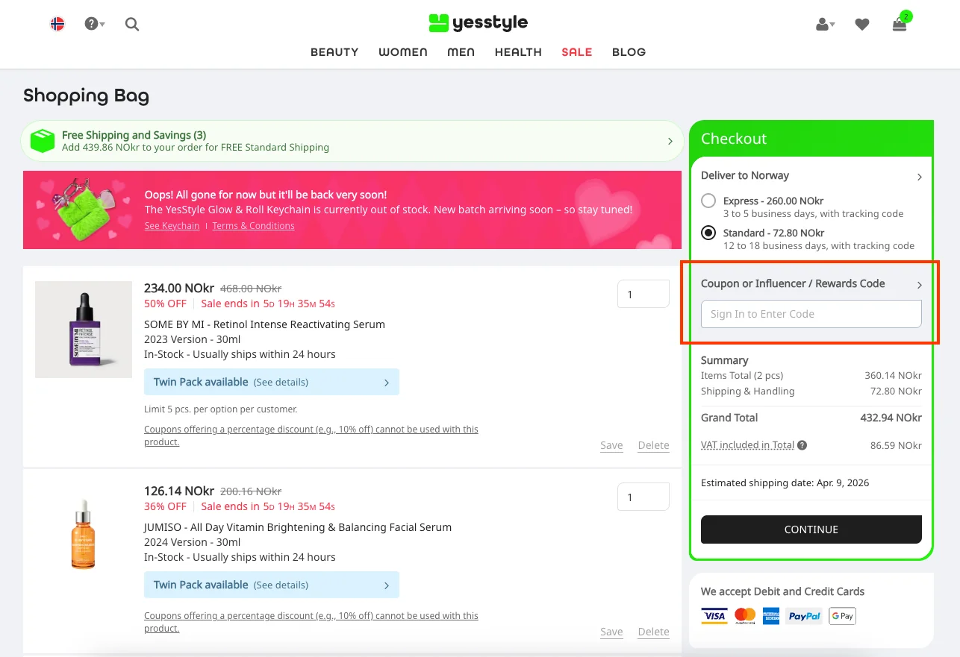Open the wishlist heart icon

pyautogui.click(x=862, y=25)
